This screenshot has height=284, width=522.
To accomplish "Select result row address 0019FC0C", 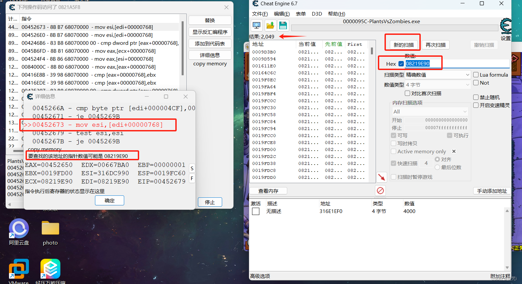I will pyautogui.click(x=309, y=101).
